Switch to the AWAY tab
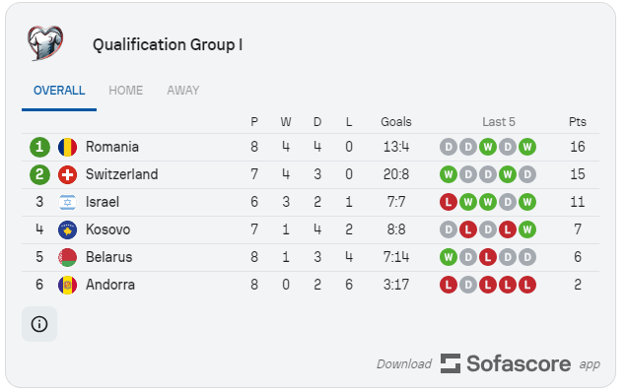The width and height of the screenshot is (627, 391). coord(183,91)
